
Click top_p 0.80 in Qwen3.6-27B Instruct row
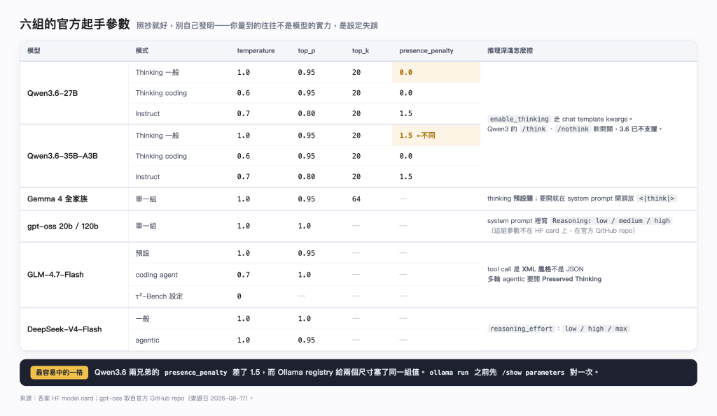click(307, 114)
